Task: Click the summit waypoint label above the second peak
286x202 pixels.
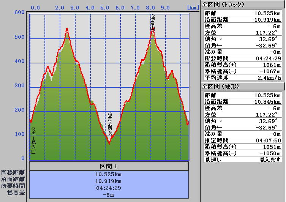Action: coord(153,22)
